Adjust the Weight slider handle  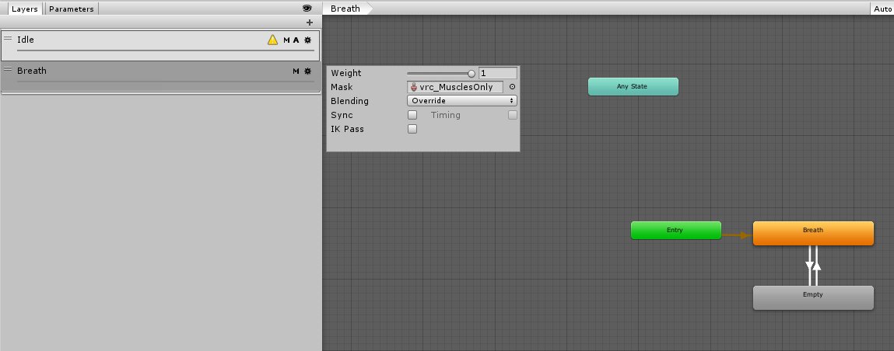tap(472, 74)
